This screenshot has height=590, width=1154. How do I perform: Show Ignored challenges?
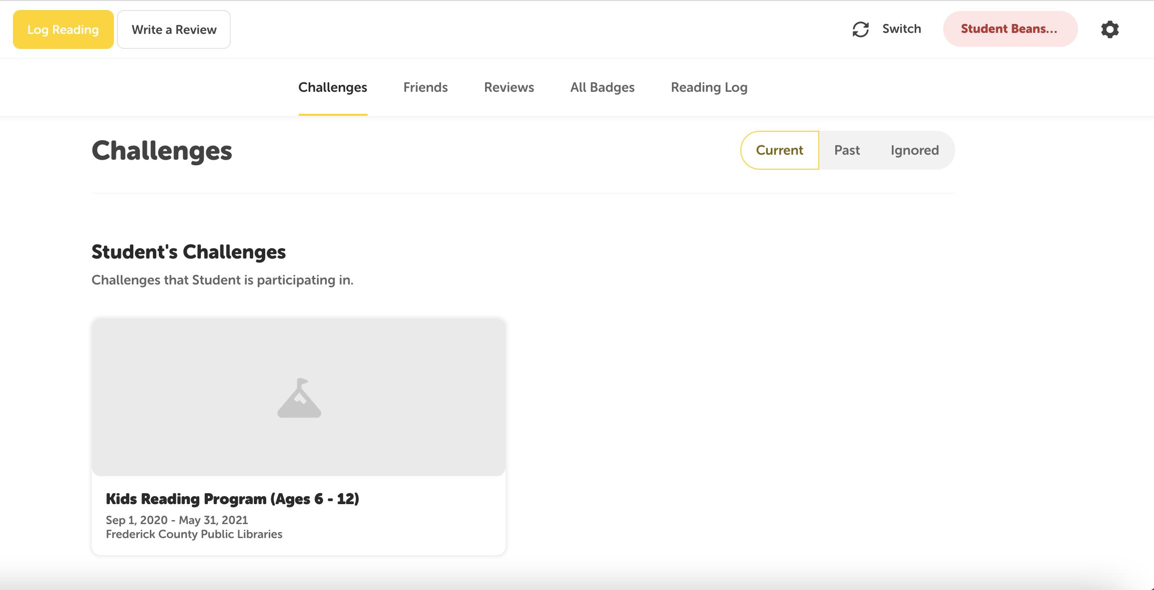pos(914,150)
